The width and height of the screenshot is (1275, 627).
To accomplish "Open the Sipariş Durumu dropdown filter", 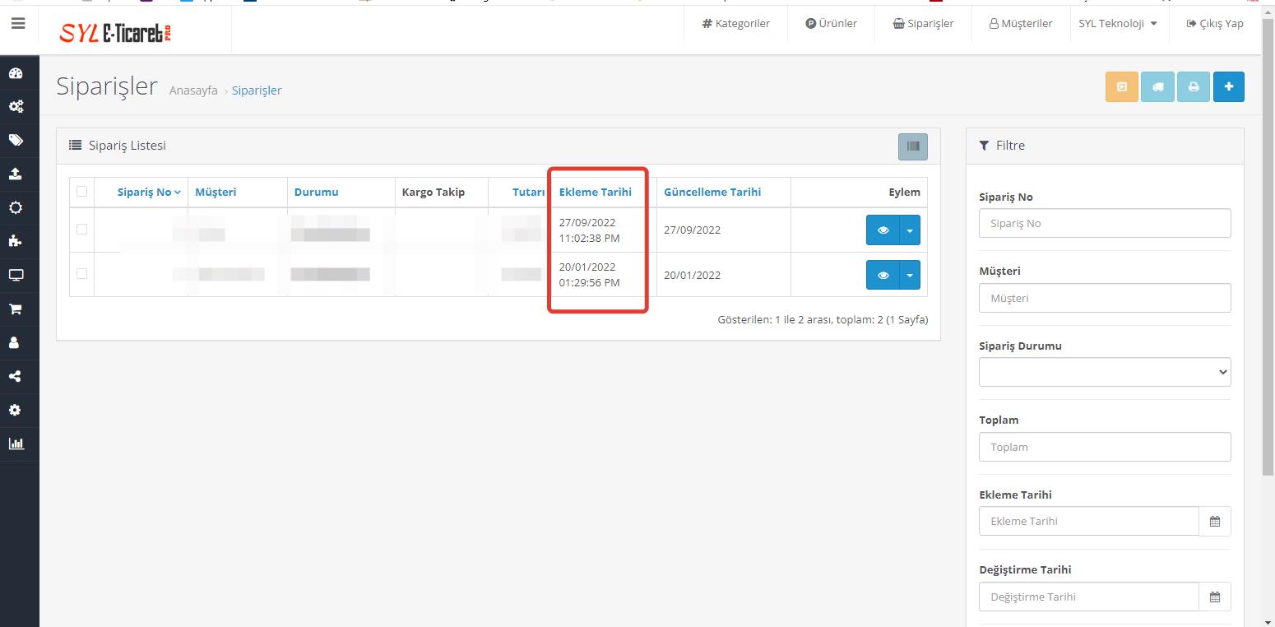I will pyautogui.click(x=1104, y=372).
